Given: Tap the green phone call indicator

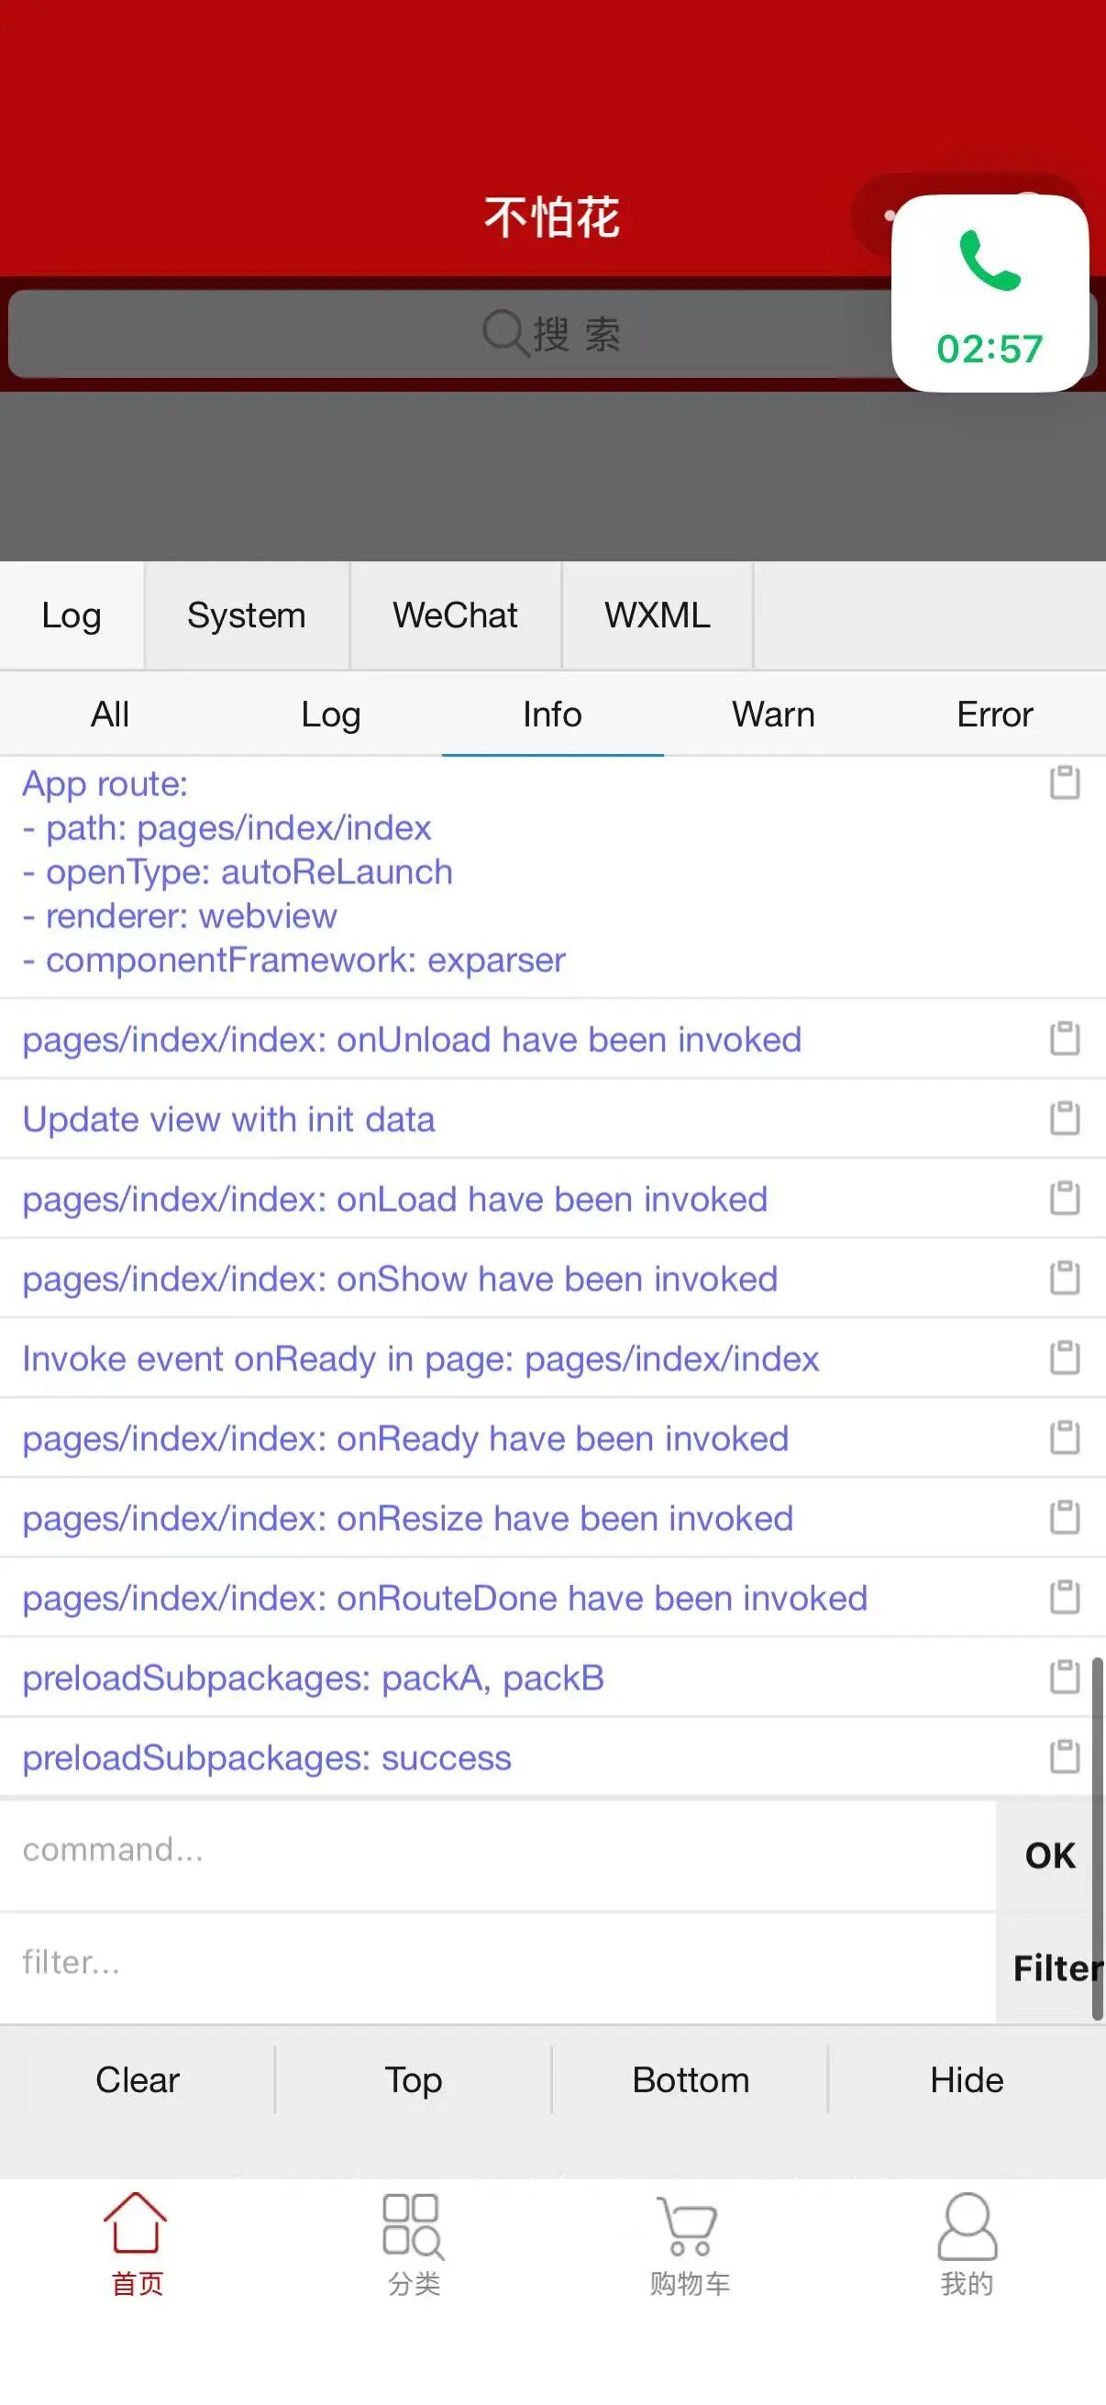Looking at the screenshot, I should point(990,294).
